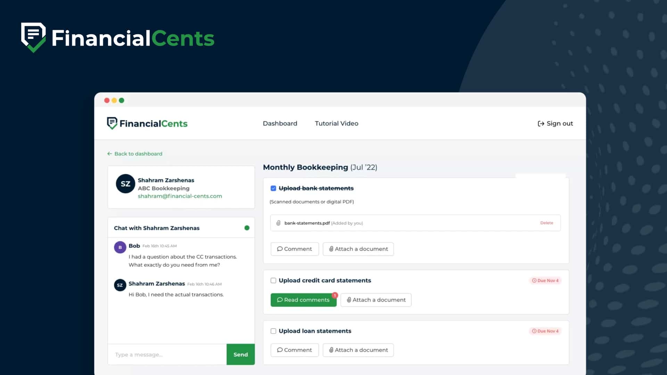Click the ABC Bookkeeping company name

[164, 188]
